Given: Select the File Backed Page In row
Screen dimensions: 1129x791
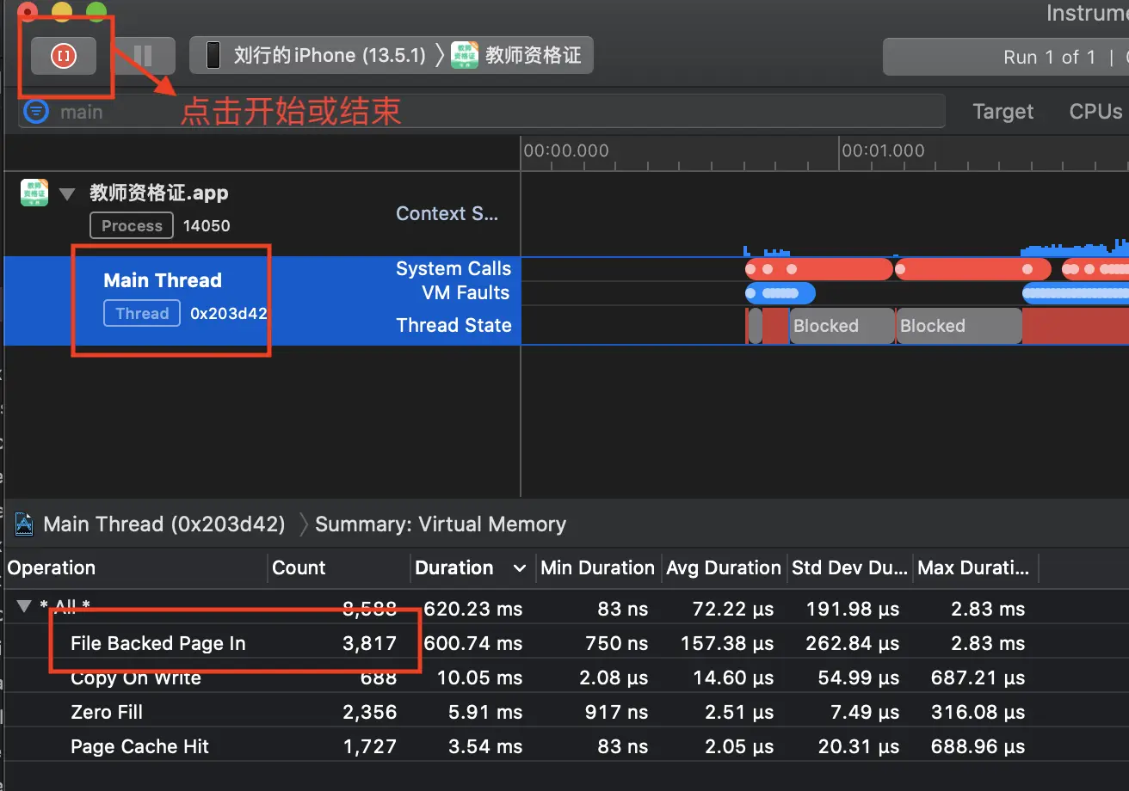Looking at the screenshot, I should 564,643.
